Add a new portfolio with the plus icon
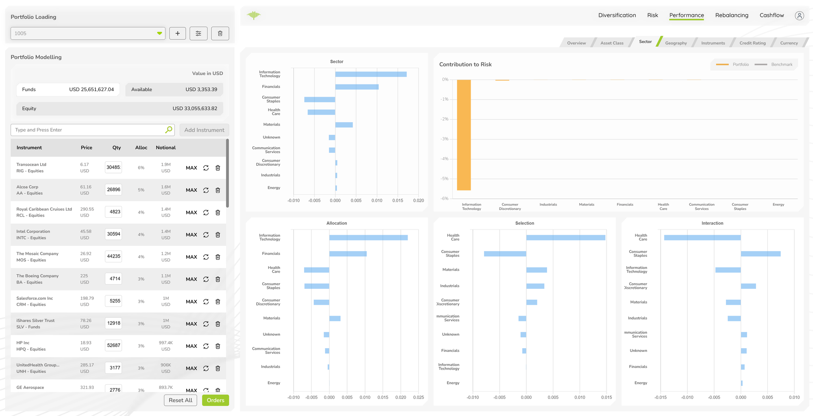Viewport: 813px width, 416px height. click(x=178, y=33)
